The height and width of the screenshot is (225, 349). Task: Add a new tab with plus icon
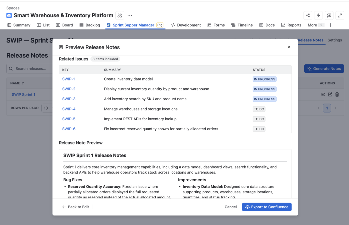[x=330, y=25]
